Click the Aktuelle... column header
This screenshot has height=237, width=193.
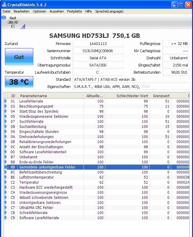point(94,96)
